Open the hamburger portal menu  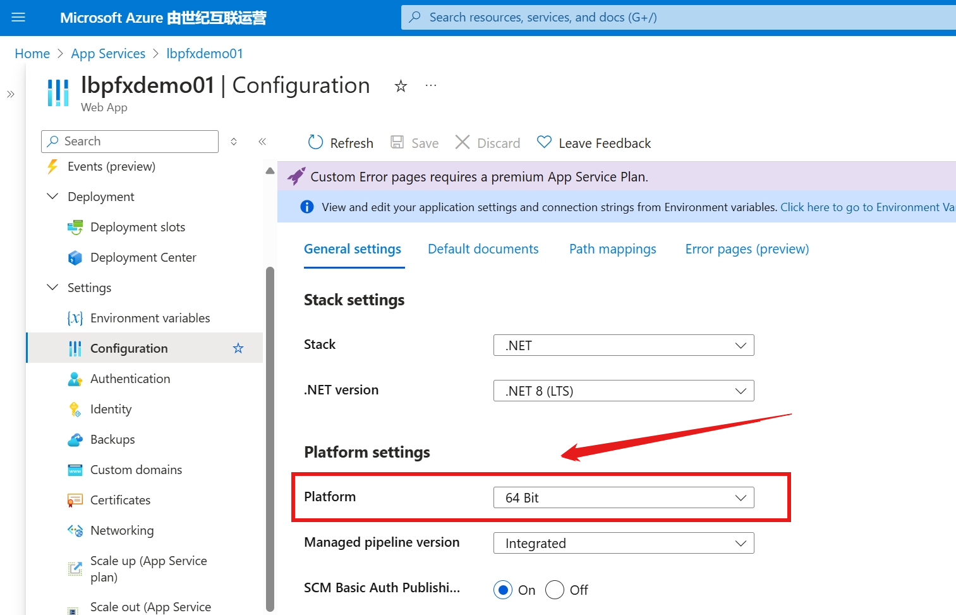coord(18,18)
